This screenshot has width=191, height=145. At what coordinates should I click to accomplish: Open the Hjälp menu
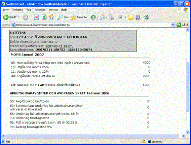point(64,10)
